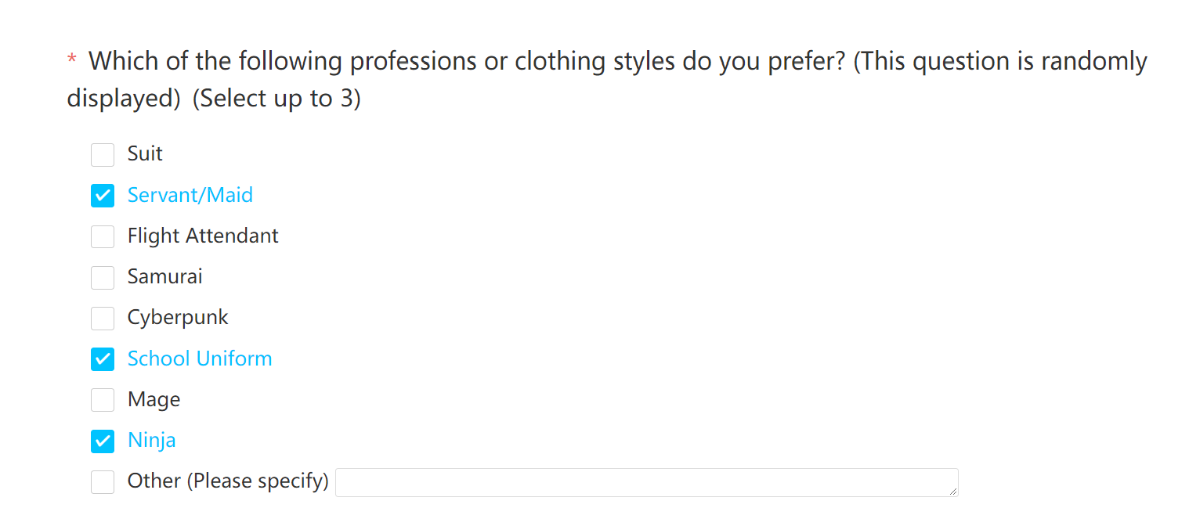1189x526 pixels.
Task: Click the School Uniform blue label
Action: 200,358
